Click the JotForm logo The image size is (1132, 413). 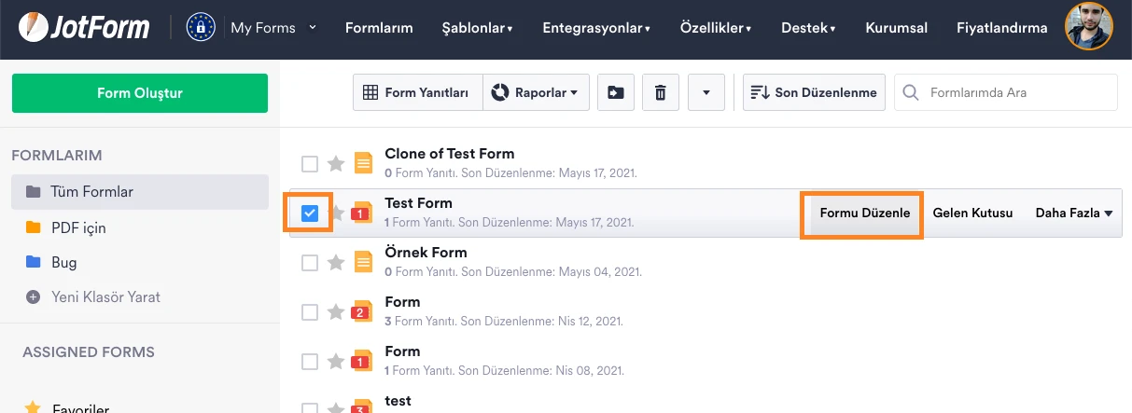click(84, 28)
